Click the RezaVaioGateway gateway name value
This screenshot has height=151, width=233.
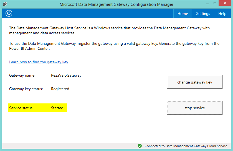pyautogui.click(x=66, y=75)
